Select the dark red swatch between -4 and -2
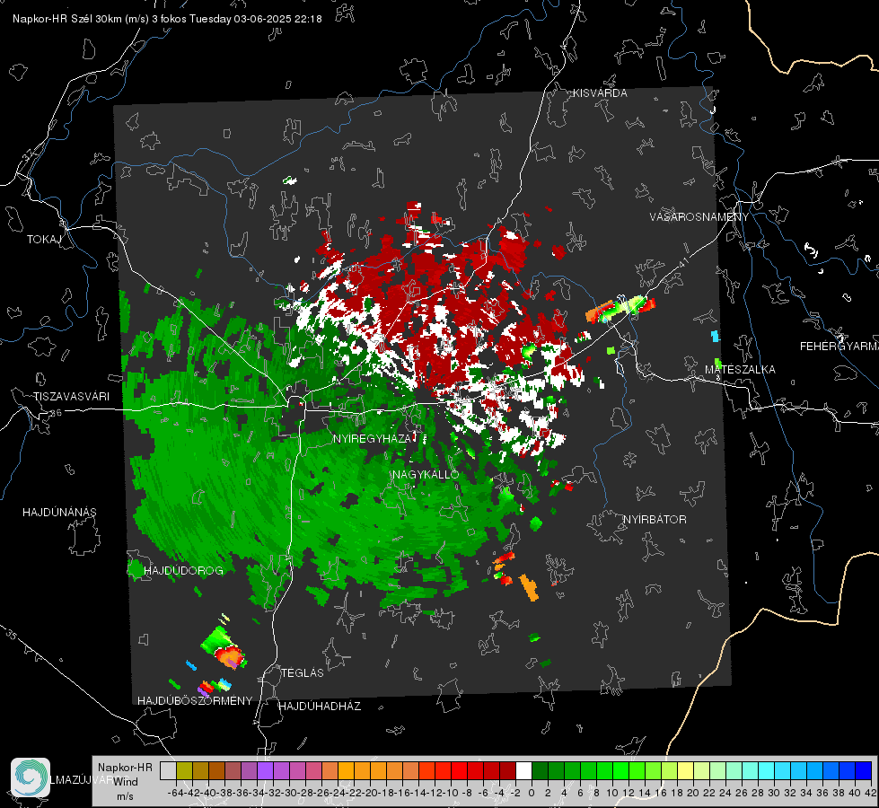Image resolution: width=879 pixels, height=808 pixels. pos(507,770)
